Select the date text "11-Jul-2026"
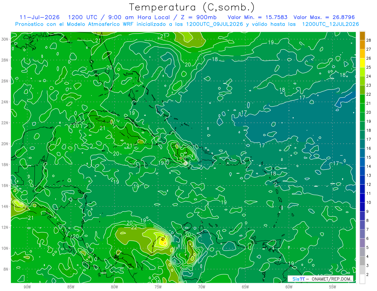 40,17
